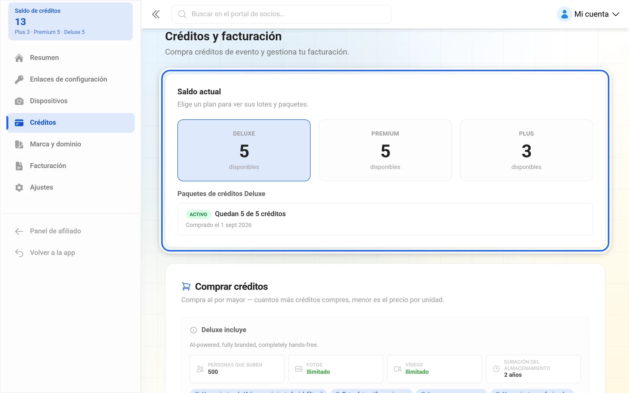Click the search magnifier icon
Image resolution: width=629 pixels, height=393 pixels.
[182, 14]
